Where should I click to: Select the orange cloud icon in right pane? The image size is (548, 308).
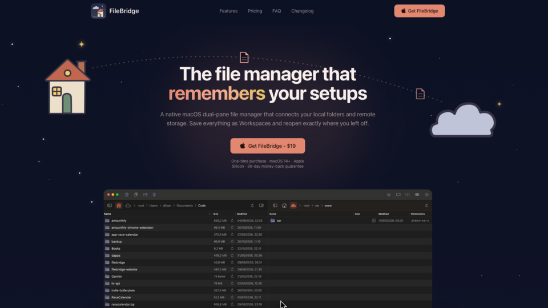293,205
